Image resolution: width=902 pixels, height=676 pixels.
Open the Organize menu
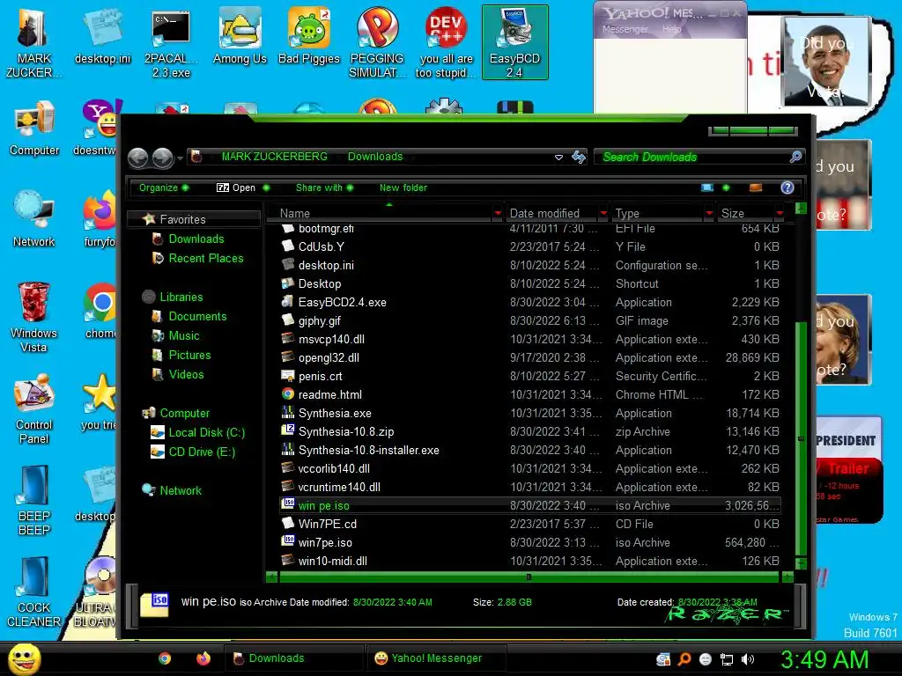click(163, 187)
